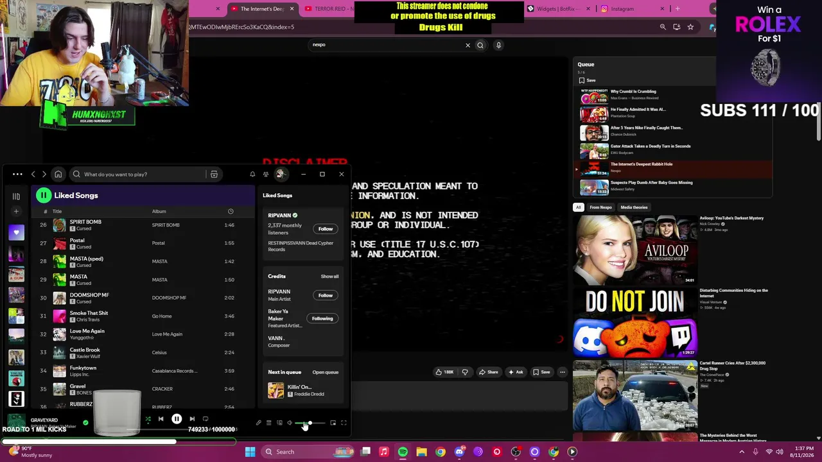Sort Liked Songs by the duration clock

[x=231, y=211]
